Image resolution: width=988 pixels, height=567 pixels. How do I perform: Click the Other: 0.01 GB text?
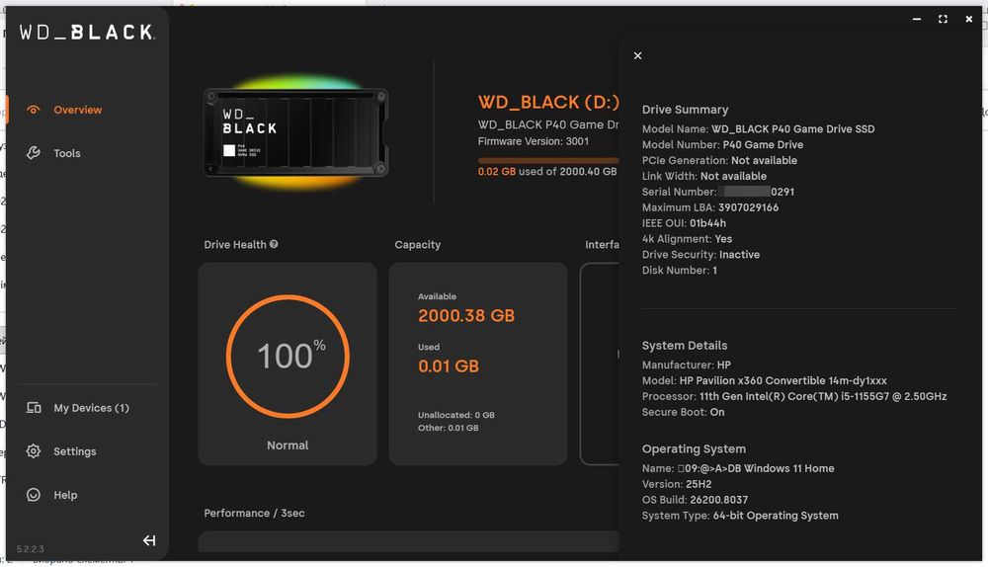pyautogui.click(x=448, y=428)
